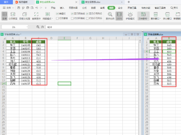
Task: Enable 打印行号列标 print headings checkbox
Action: click(x=87, y=18)
